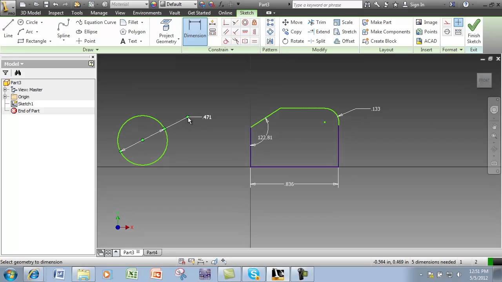The width and height of the screenshot is (502, 282).
Task: Open the Default appearance dropdown
Action: point(178,4)
